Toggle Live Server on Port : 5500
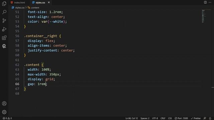 tap(181, 118)
